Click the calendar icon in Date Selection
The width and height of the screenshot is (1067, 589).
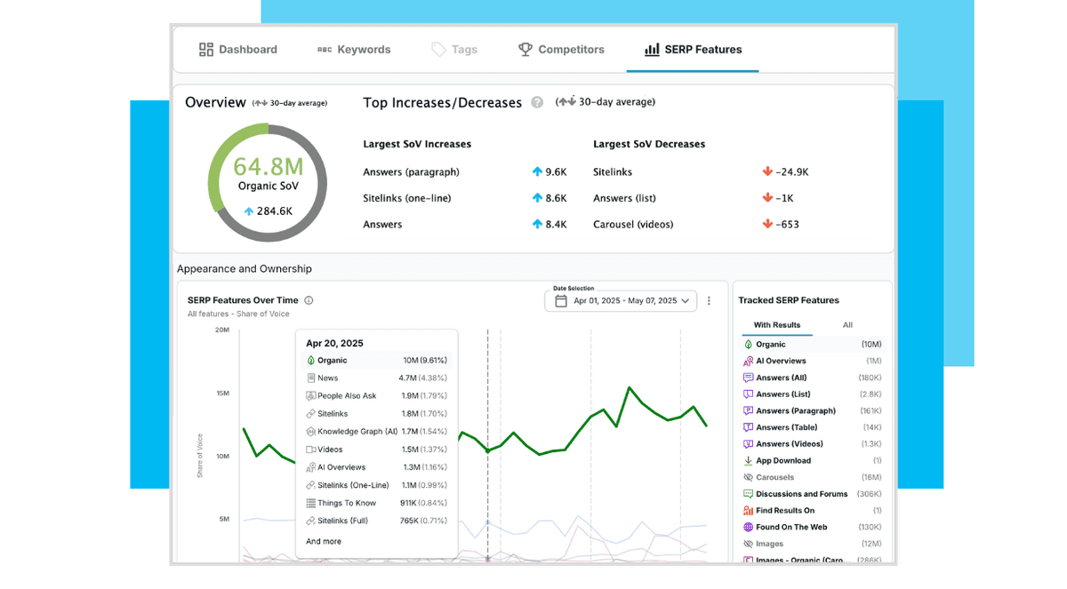point(560,301)
